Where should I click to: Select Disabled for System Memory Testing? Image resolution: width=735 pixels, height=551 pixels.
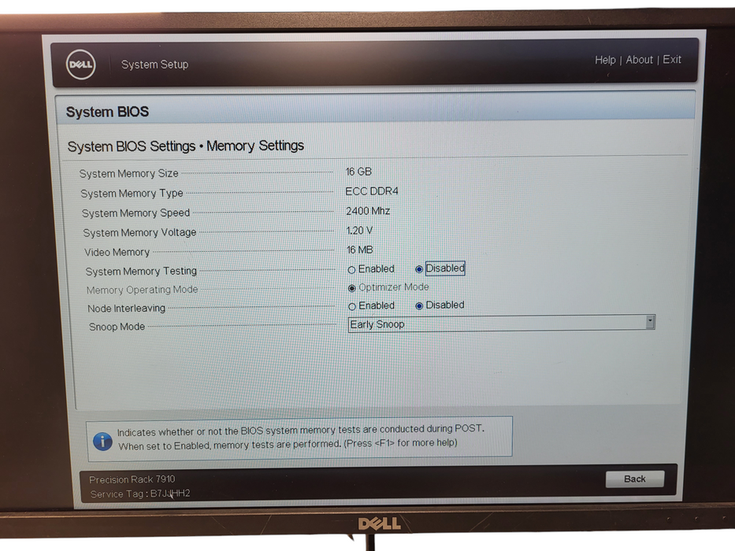point(419,269)
